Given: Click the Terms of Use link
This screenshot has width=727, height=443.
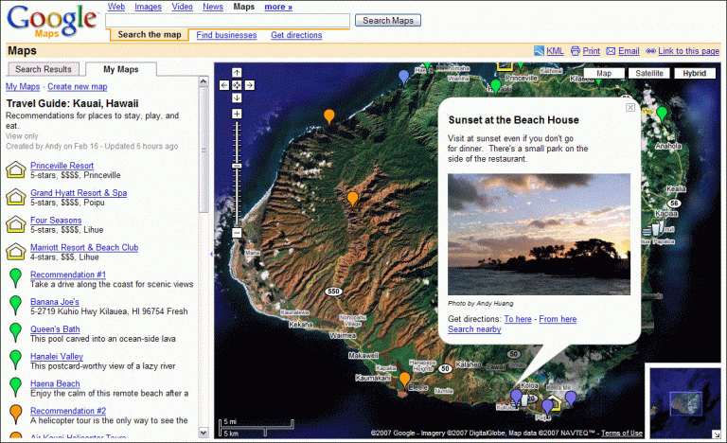Looking at the screenshot, I should tap(622, 434).
